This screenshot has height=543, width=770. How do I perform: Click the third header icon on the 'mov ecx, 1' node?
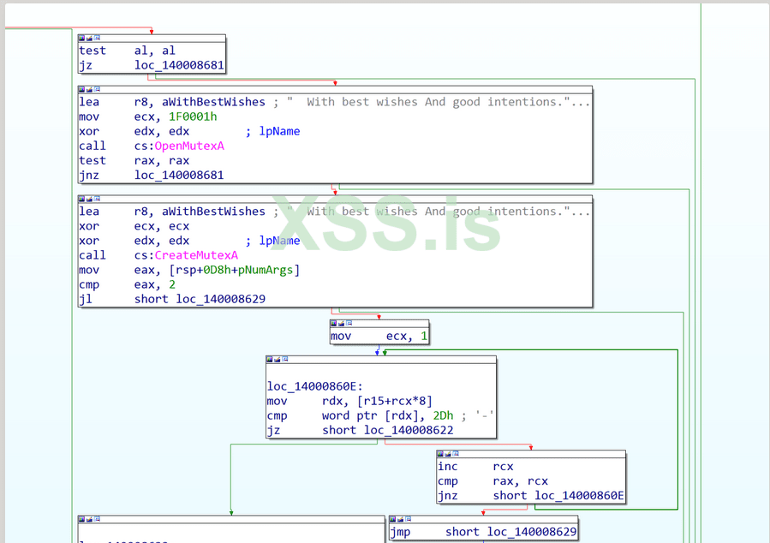click(349, 323)
